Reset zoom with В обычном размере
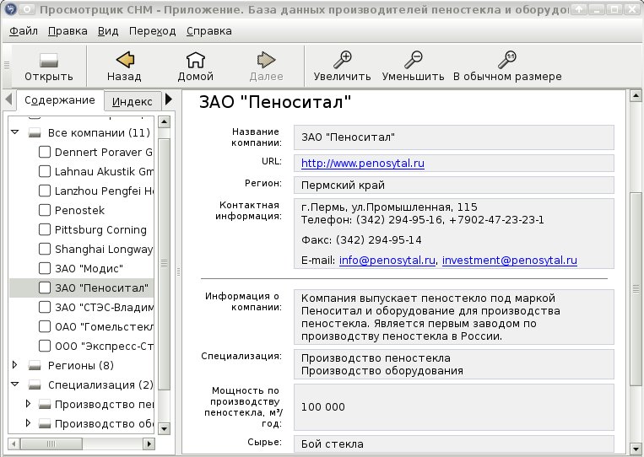This screenshot has height=457, width=644. coord(507,60)
